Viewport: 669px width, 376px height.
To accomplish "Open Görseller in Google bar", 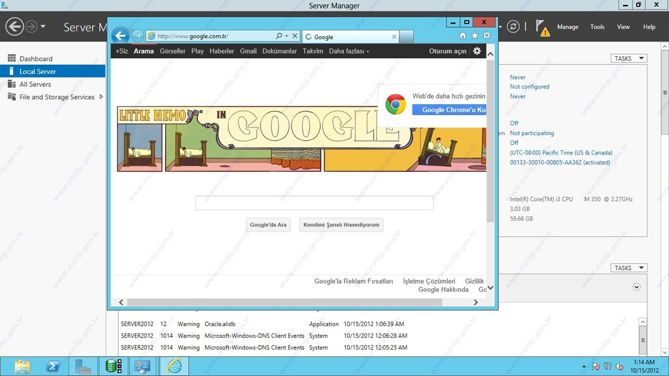I will click(172, 51).
